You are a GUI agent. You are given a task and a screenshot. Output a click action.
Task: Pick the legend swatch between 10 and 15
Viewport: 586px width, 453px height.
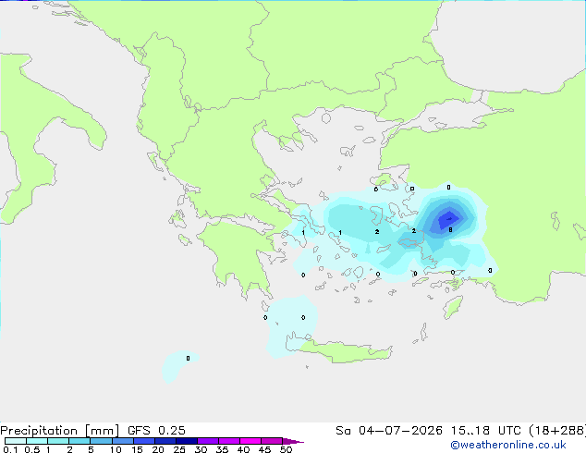[x=123, y=441]
